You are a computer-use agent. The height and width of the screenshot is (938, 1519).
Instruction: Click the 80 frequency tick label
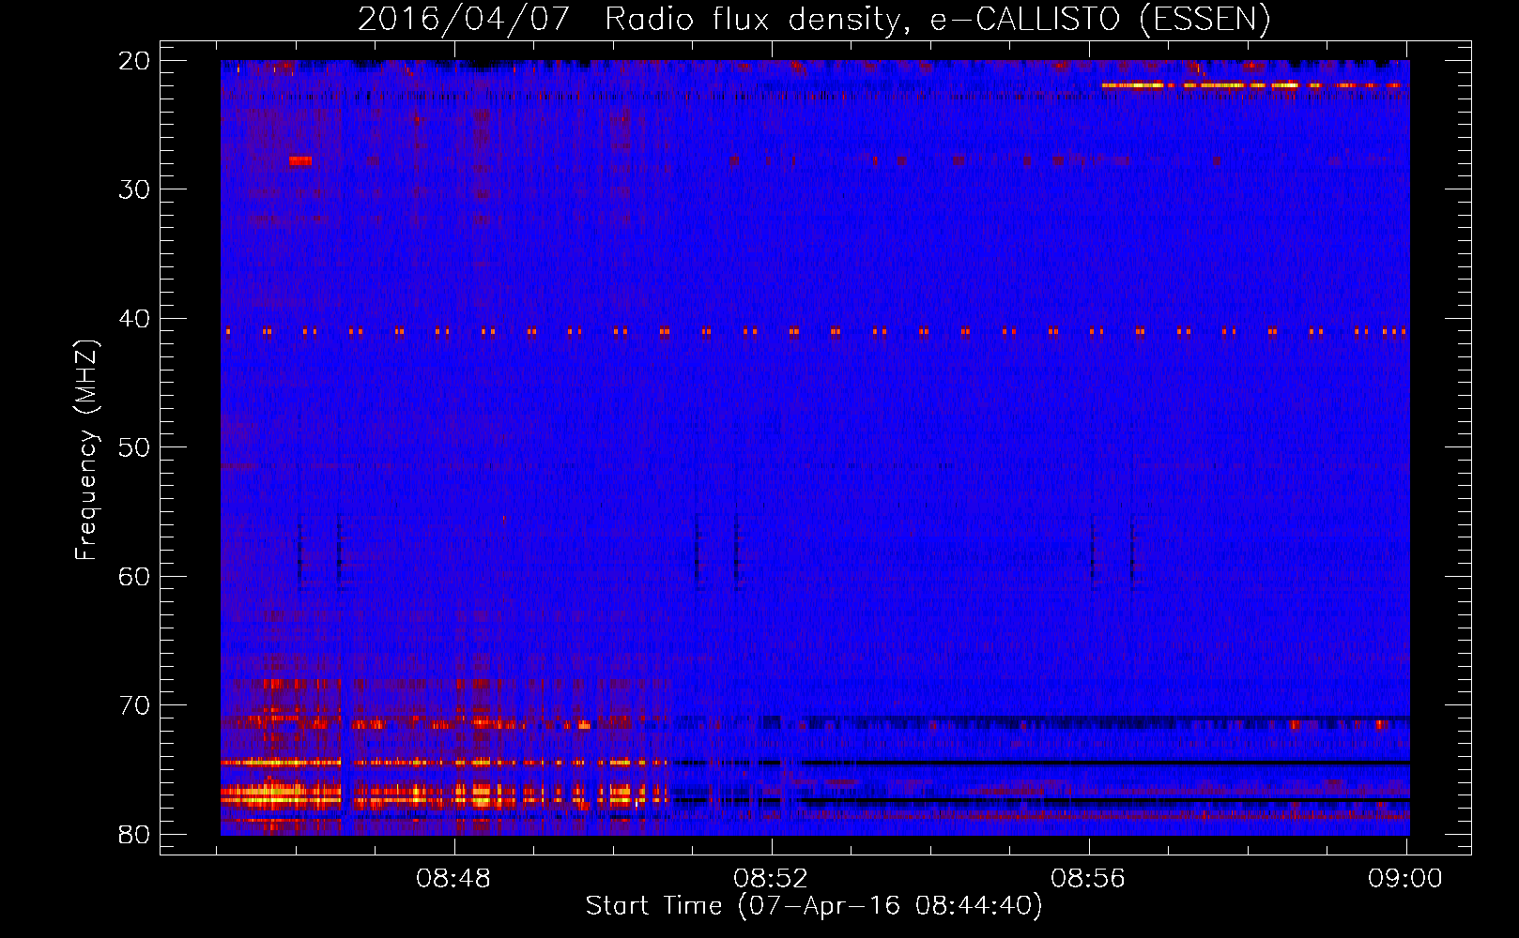135,835
